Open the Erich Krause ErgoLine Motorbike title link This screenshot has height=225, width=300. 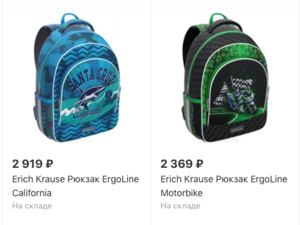coord(224,186)
